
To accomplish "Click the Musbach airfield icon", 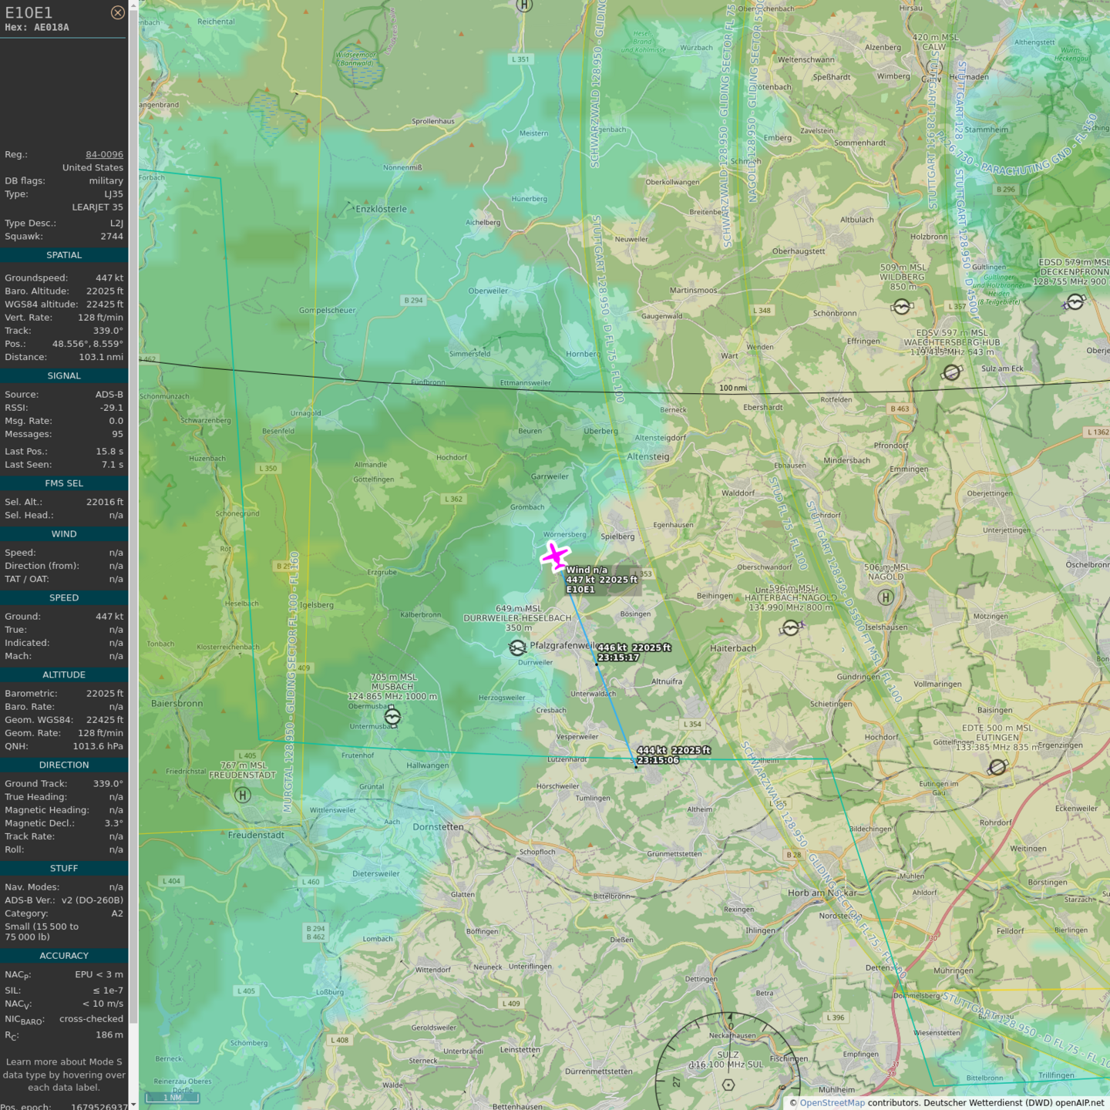I will (392, 718).
